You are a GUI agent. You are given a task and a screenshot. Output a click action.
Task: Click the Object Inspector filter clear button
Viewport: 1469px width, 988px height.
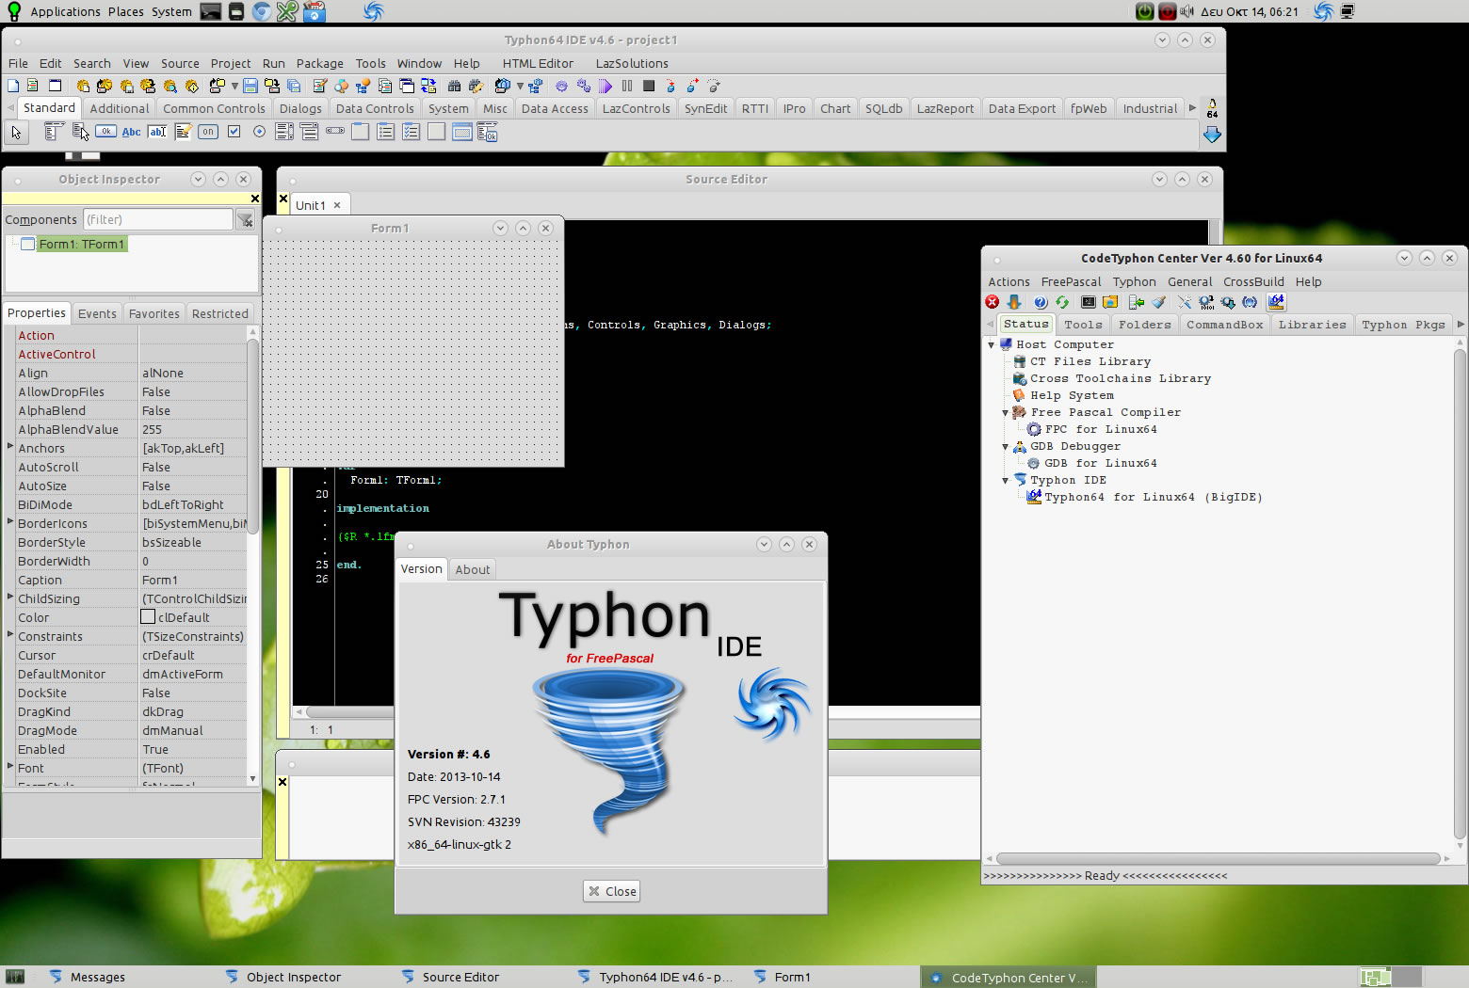pos(245,219)
